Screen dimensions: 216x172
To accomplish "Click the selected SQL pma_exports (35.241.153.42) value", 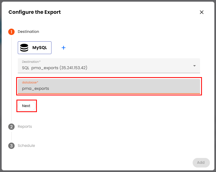I will tap(55, 68).
